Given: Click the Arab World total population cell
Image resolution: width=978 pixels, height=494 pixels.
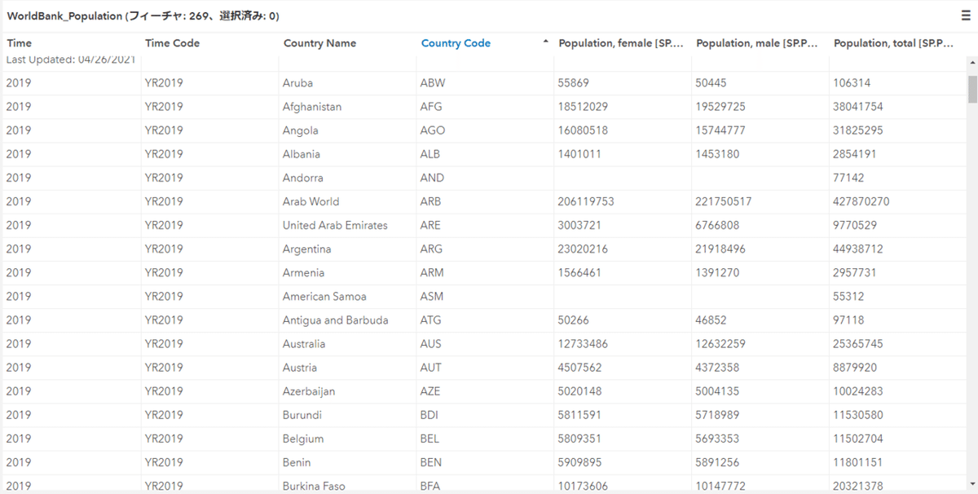Looking at the screenshot, I should 861,201.
